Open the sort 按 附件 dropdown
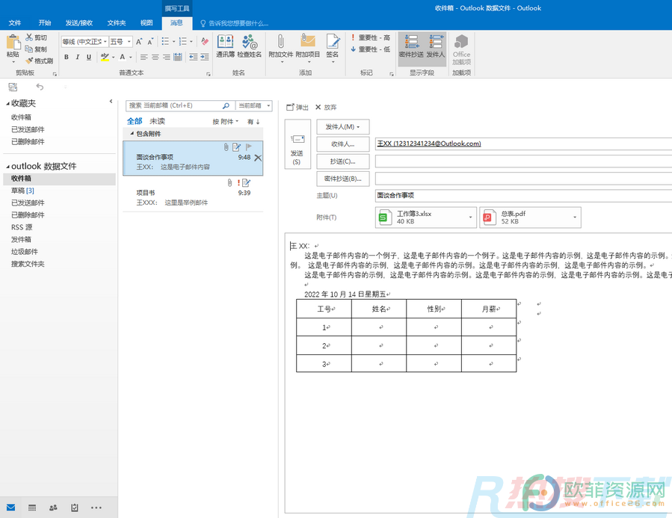Image resolution: width=672 pixels, height=518 pixels. click(226, 122)
